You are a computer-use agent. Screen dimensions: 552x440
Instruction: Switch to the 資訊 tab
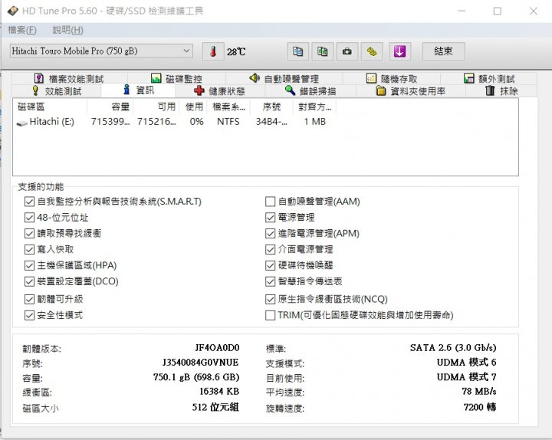click(x=138, y=90)
